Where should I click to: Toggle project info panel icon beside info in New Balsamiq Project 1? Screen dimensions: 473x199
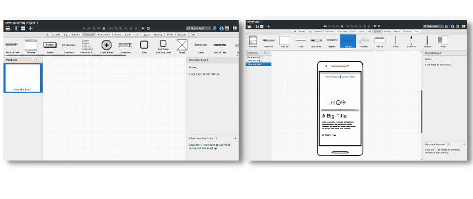(227, 28)
